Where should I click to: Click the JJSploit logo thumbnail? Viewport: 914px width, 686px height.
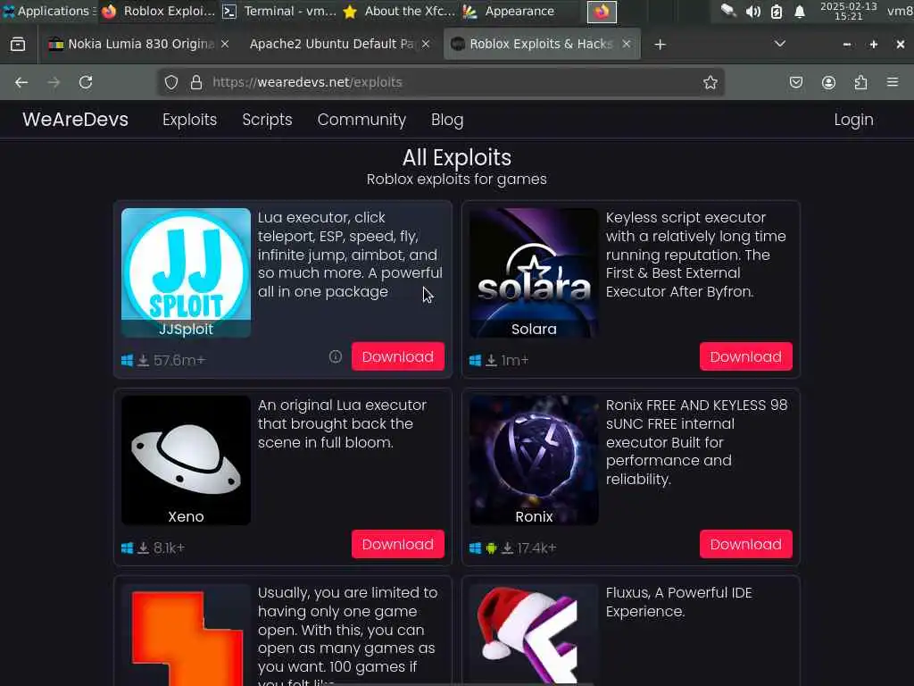186,273
